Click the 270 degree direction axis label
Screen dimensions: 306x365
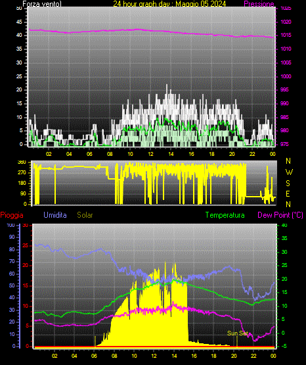pyautogui.click(x=22, y=173)
